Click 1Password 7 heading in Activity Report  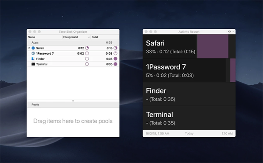[166, 67]
